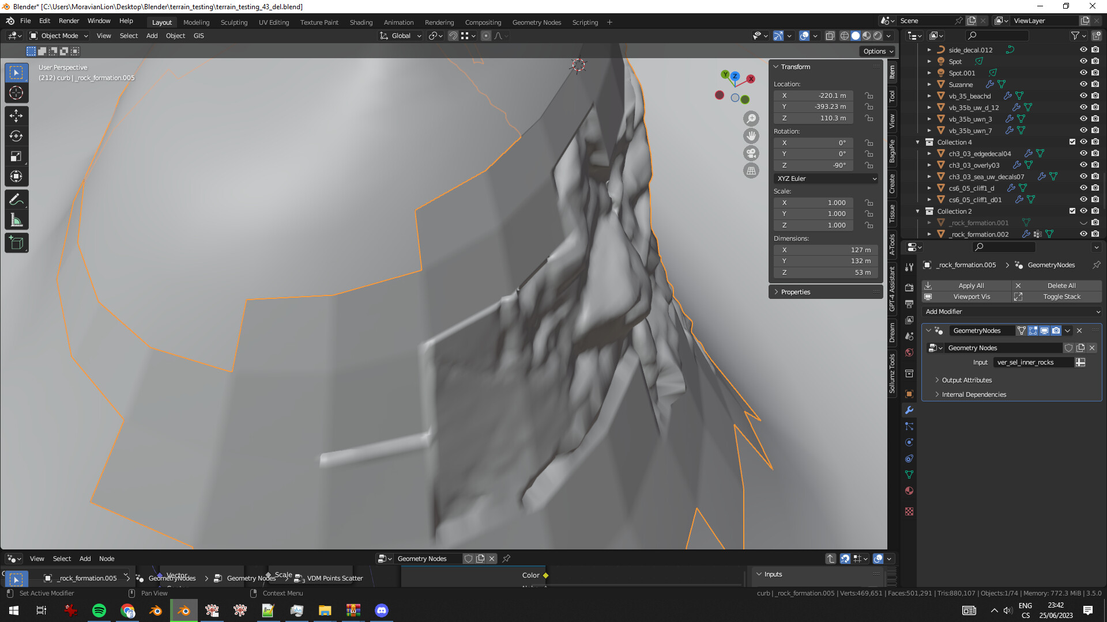Click the Viewport Vis button

pyautogui.click(x=967, y=297)
